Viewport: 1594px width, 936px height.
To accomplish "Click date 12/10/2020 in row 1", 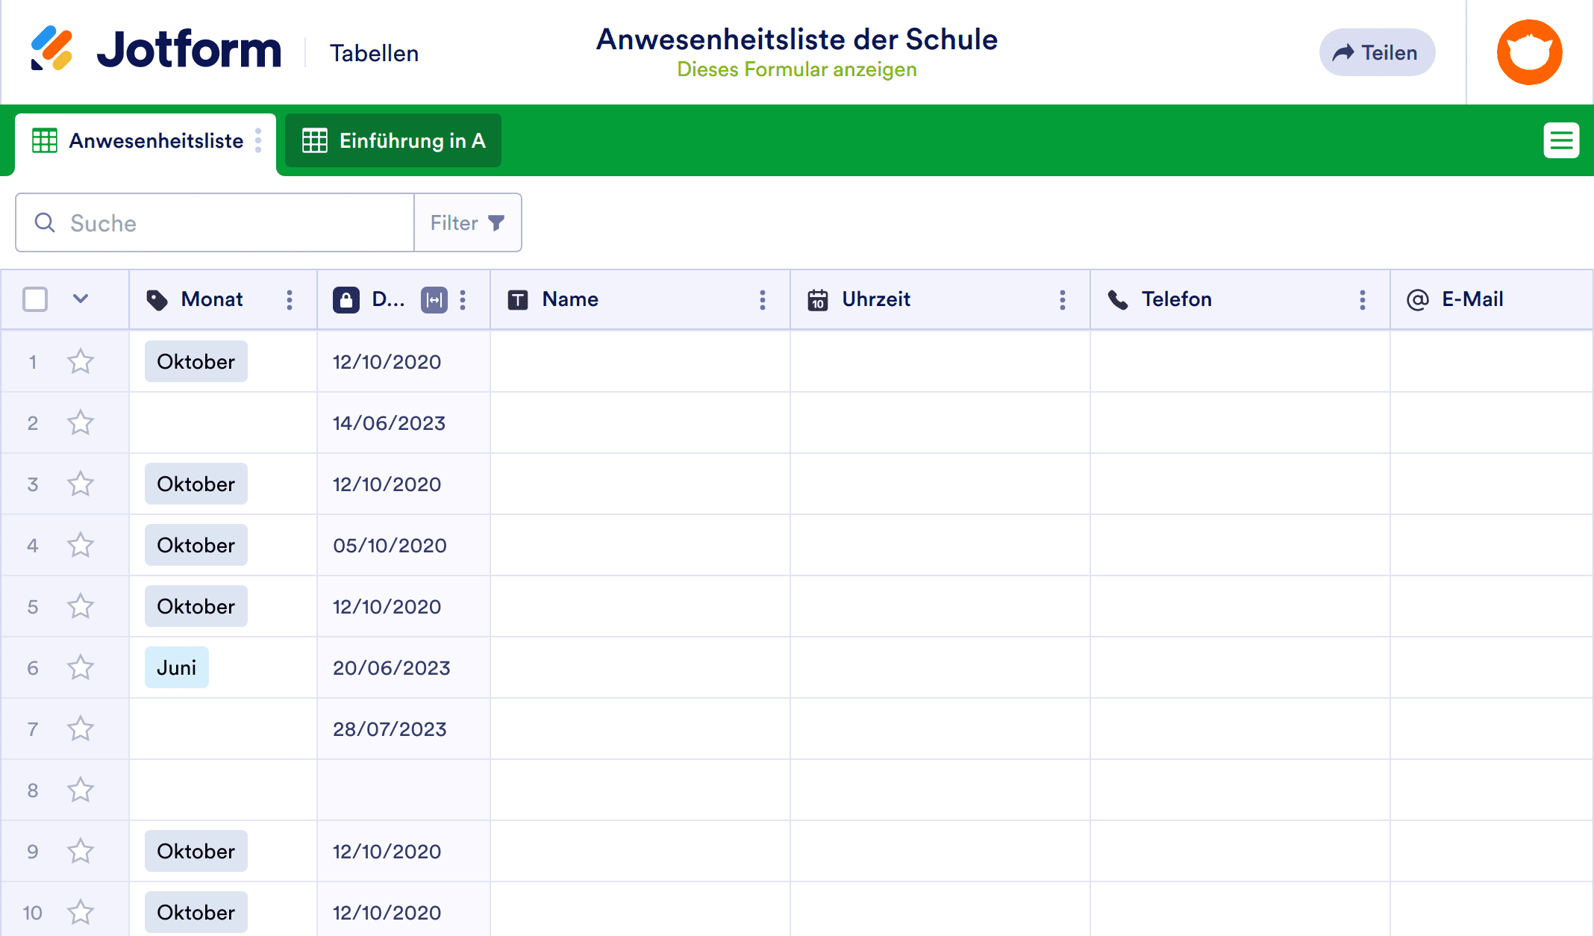I will click(x=387, y=361).
